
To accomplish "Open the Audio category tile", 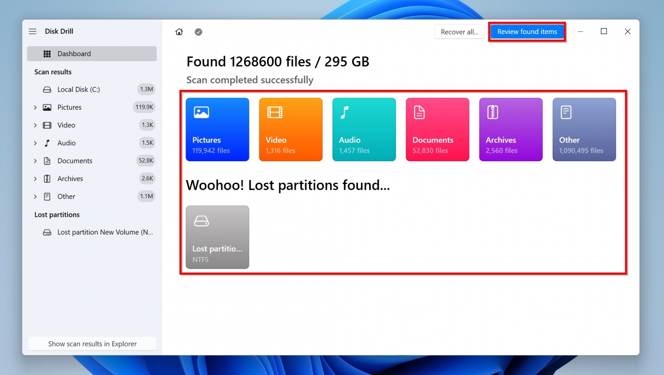I will (364, 129).
